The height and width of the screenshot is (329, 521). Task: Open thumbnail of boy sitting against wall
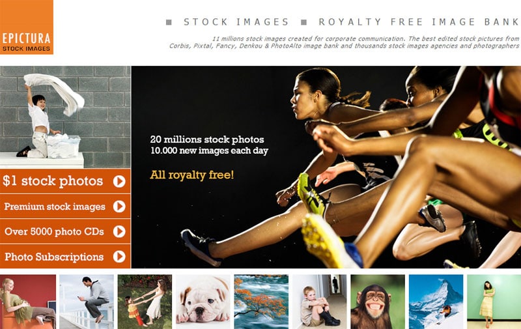319,302
